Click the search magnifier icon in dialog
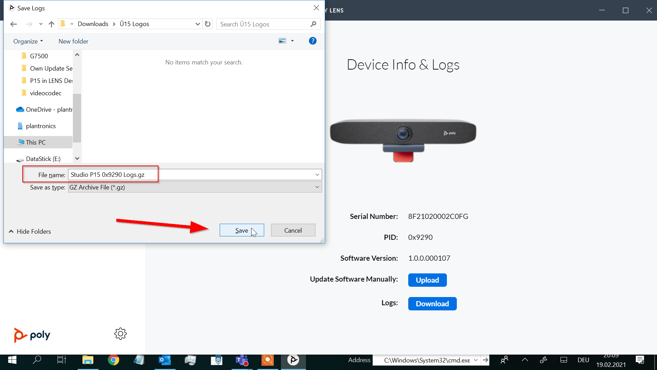 pos(313,24)
